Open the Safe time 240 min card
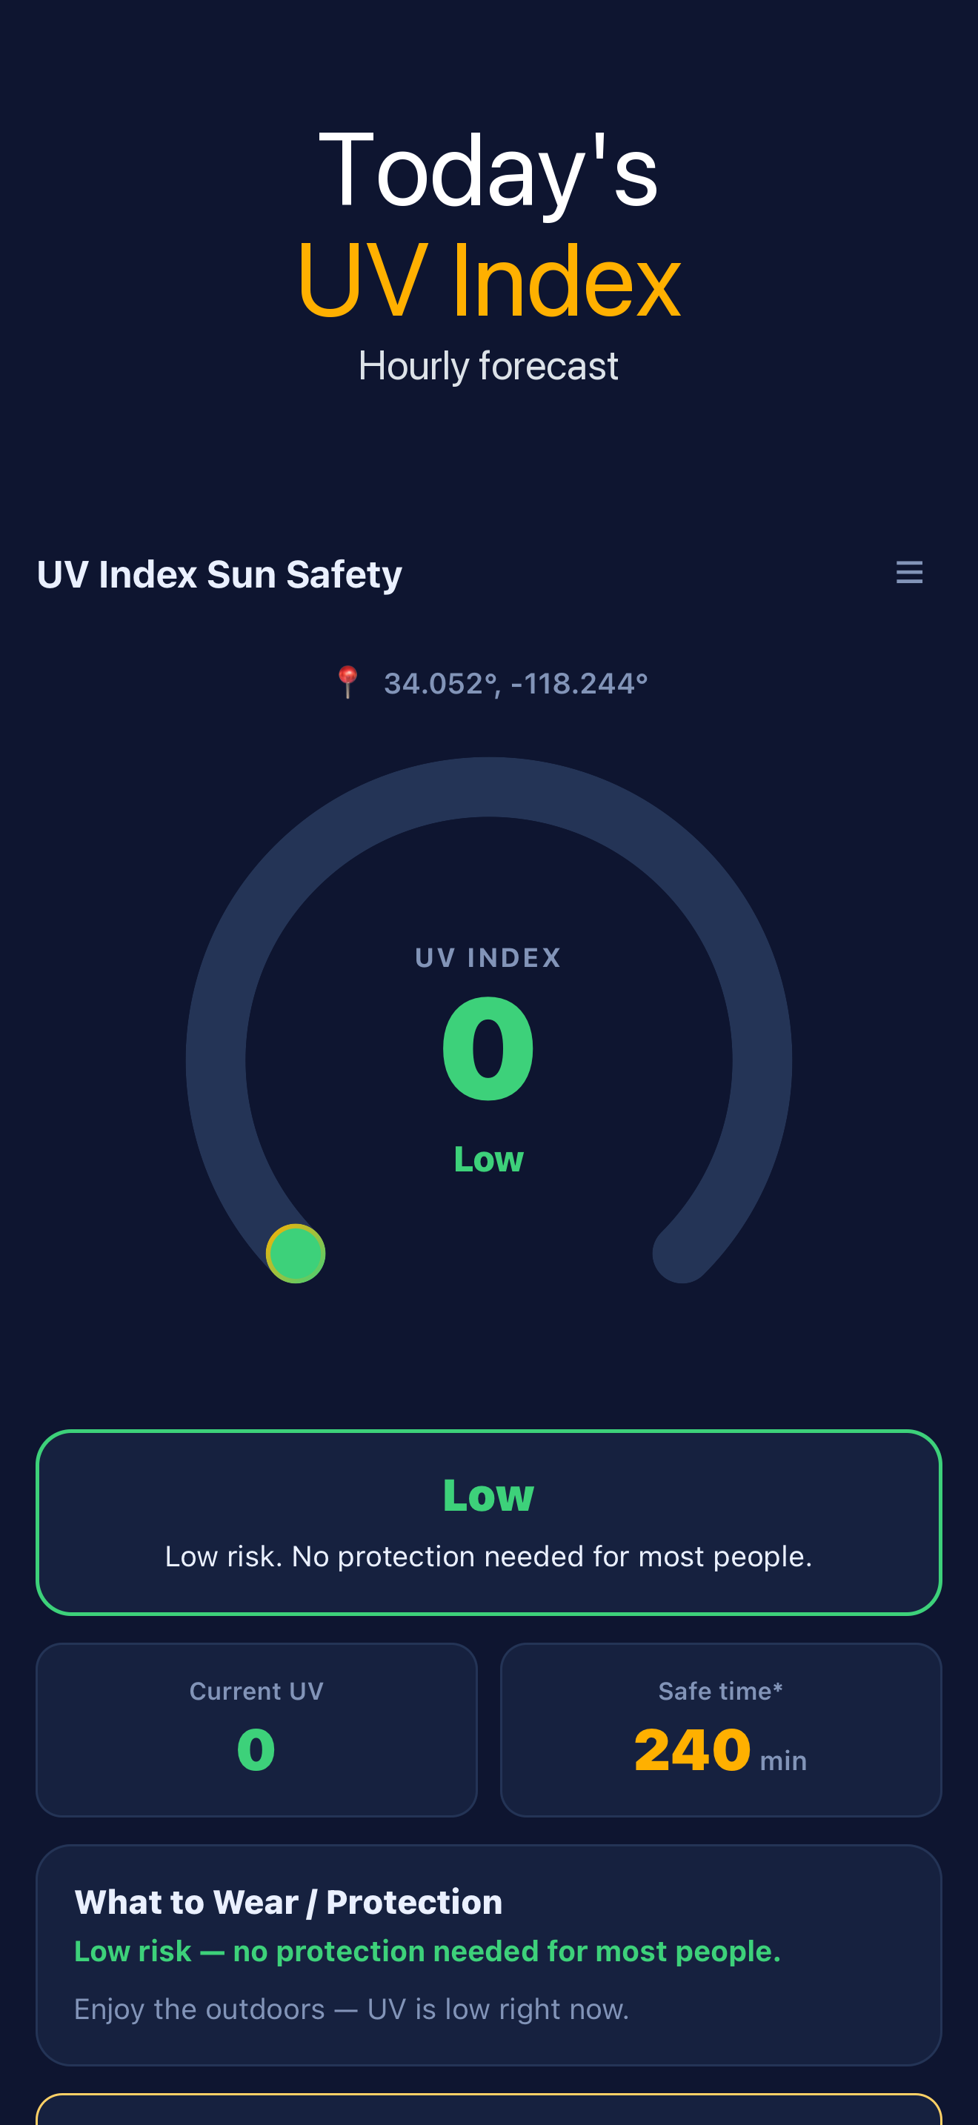Image resolution: width=978 pixels, height=2125 pixels. [721, 1729]
